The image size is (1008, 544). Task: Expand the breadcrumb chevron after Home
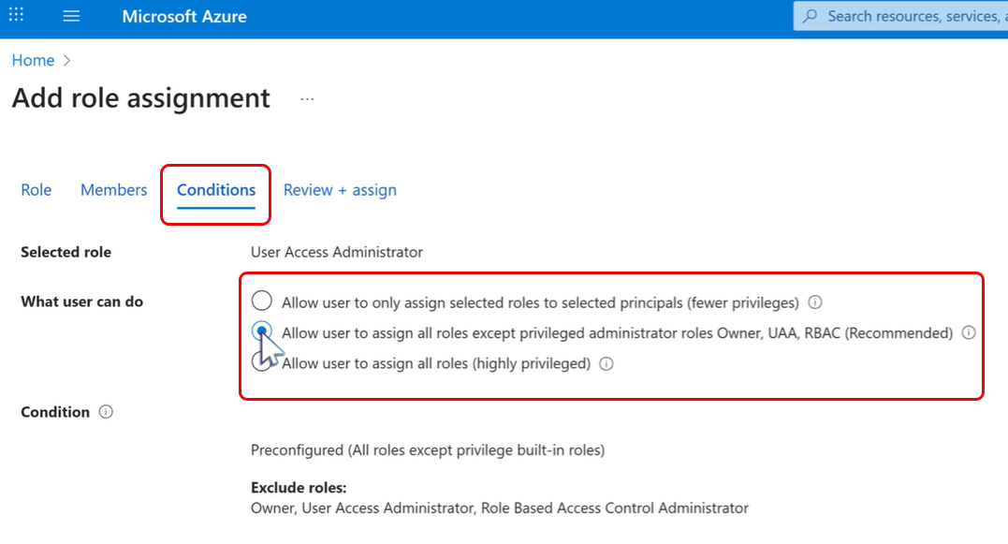(66, 60)
